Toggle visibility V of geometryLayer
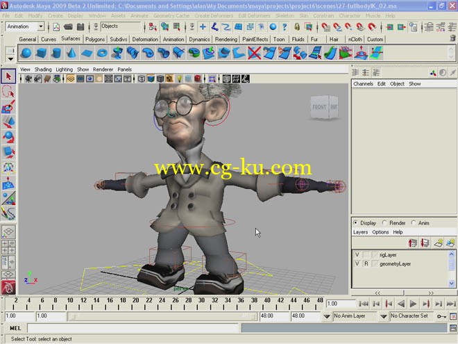The height and width of the screenshot is (344, 458). tap(357, 263)
